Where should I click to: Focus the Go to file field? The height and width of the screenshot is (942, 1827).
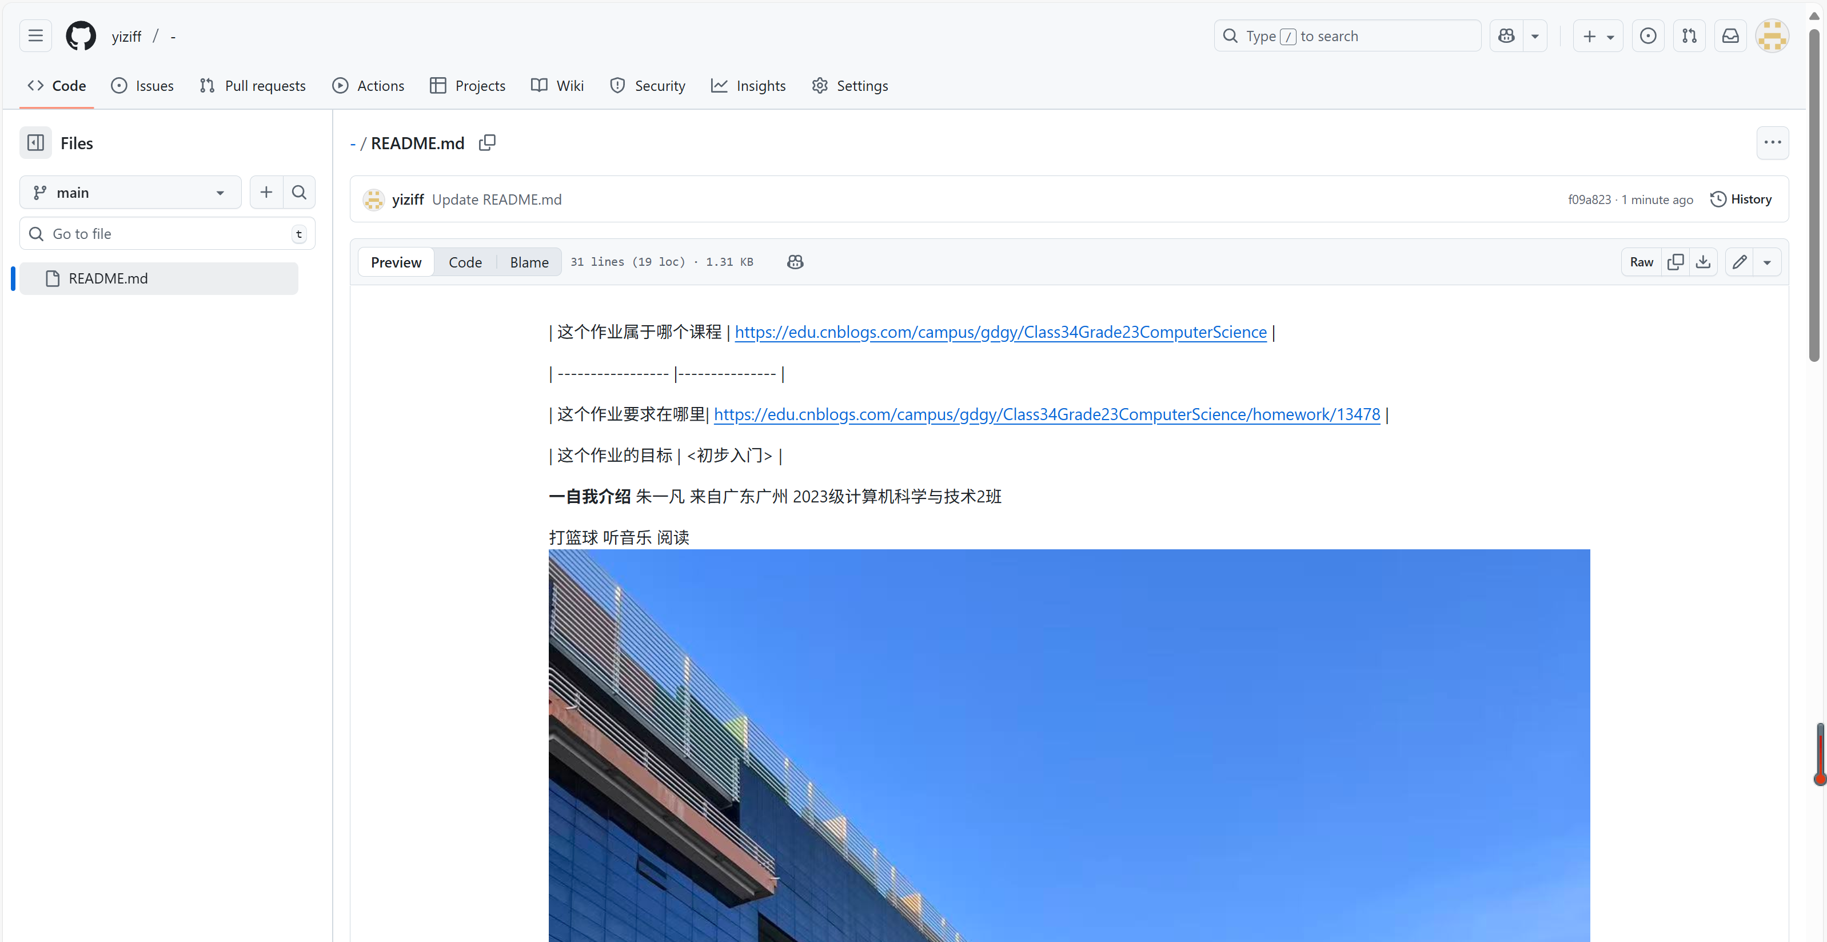point(167,233)
